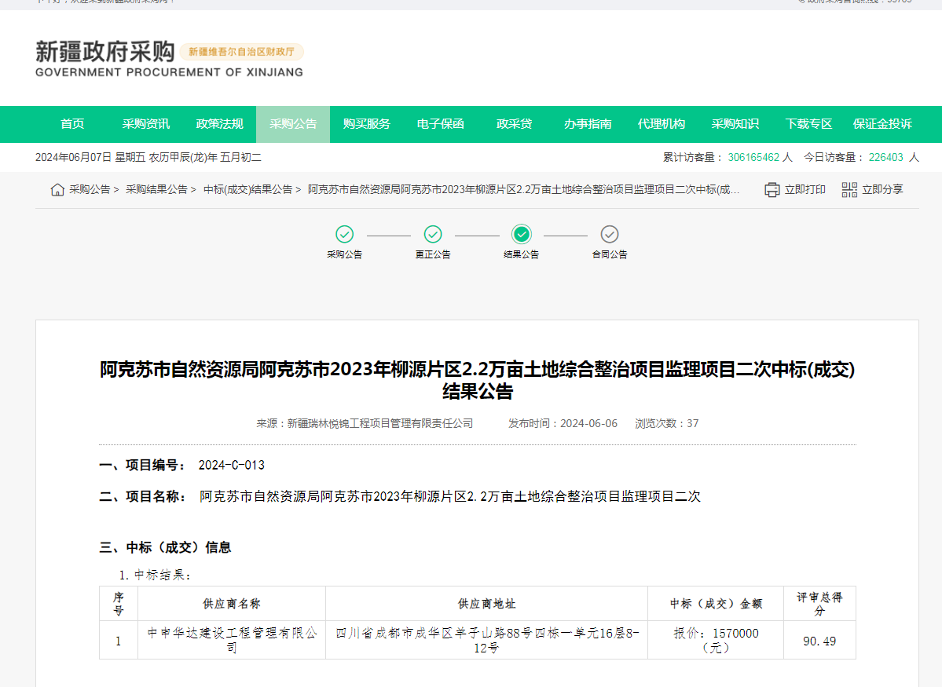This screenshot has width=942, height=687.
Task: Click the 中标(成交)结果公告 breadcrumb link
Action: (x=247, y=190)
